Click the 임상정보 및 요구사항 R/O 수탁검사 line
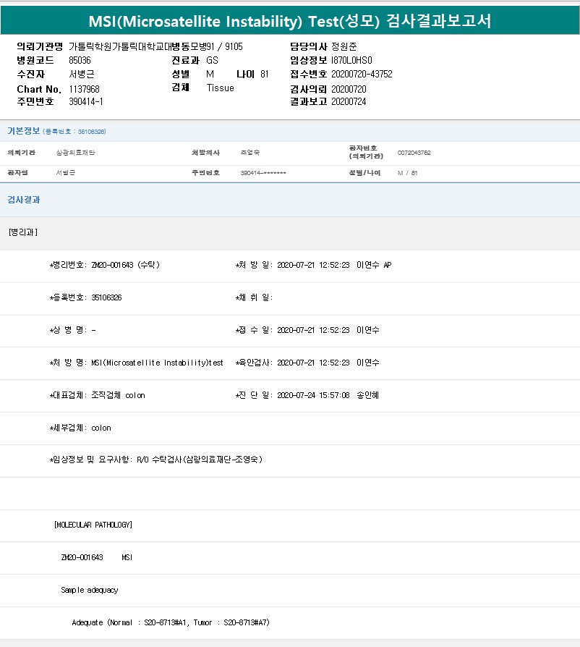The width and height of the screenshot is (580, 647). click(x=155, y=460)
